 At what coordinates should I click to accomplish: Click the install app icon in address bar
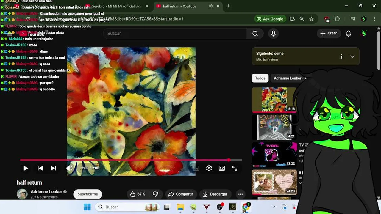(x=292, y=19)
